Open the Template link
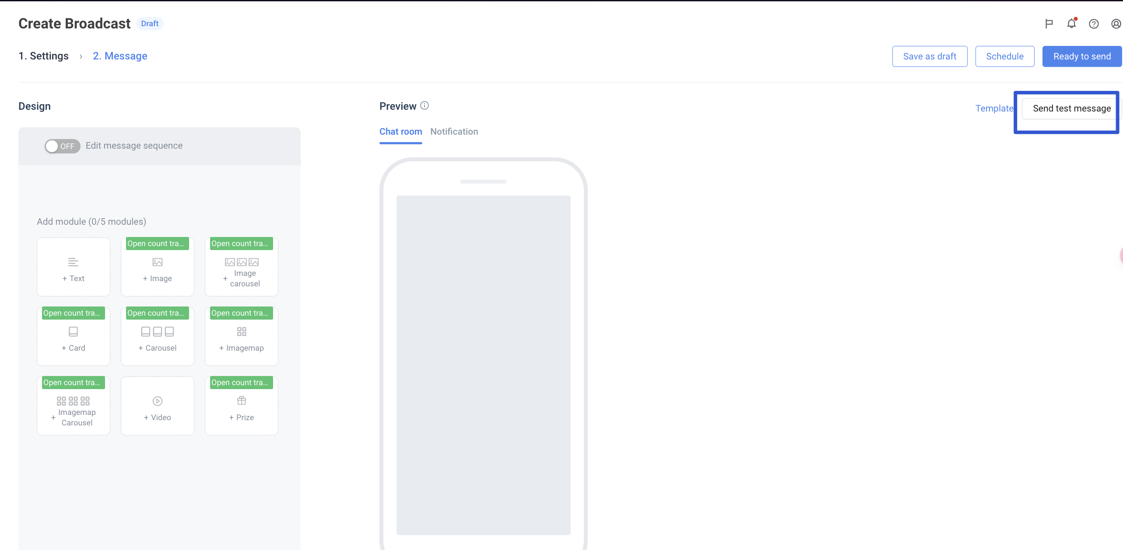This screenshot has height=550, width=1123. tap(994, 108)
